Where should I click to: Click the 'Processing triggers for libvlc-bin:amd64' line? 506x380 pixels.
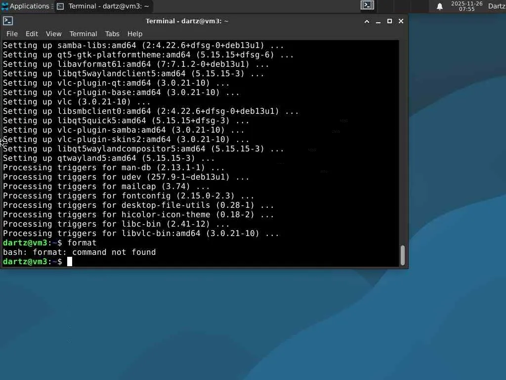tap(141, 234)
